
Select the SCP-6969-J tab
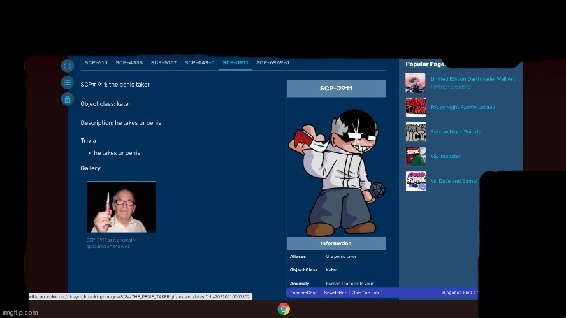273,63
